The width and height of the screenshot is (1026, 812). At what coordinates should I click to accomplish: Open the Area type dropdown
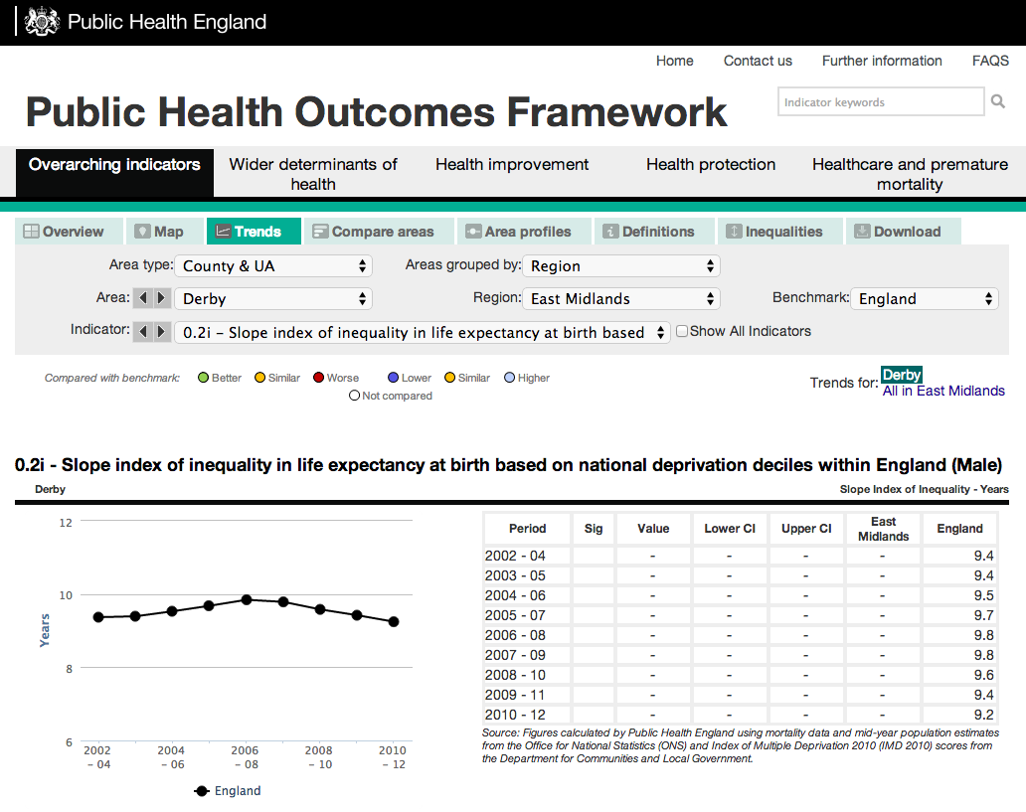pyautogui.click(x=273, y=265)
